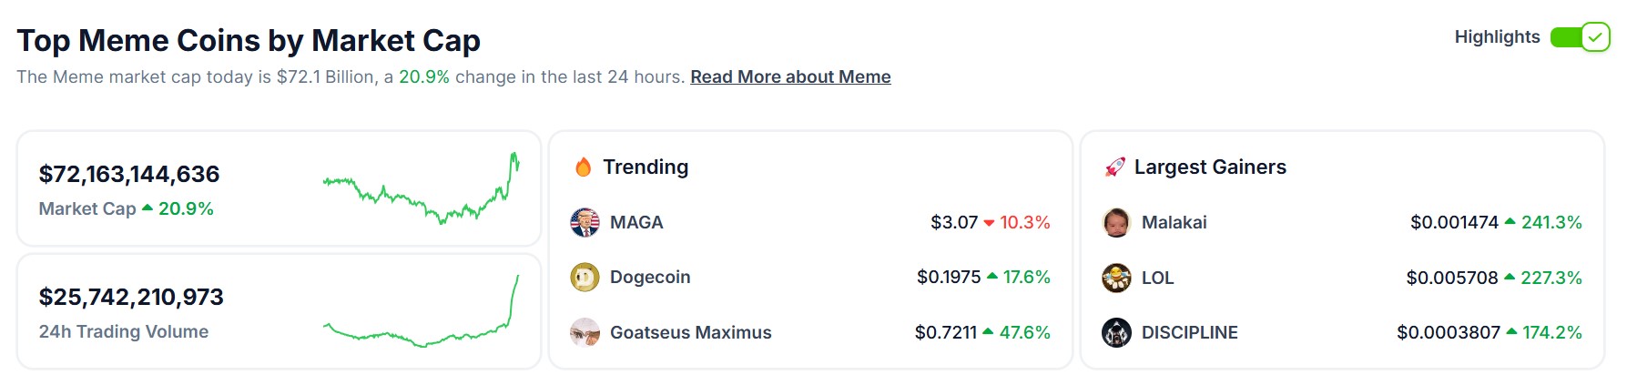Click the LOL coin icon
This screenshot has width=1627, height=375.
click(1116, 278)
